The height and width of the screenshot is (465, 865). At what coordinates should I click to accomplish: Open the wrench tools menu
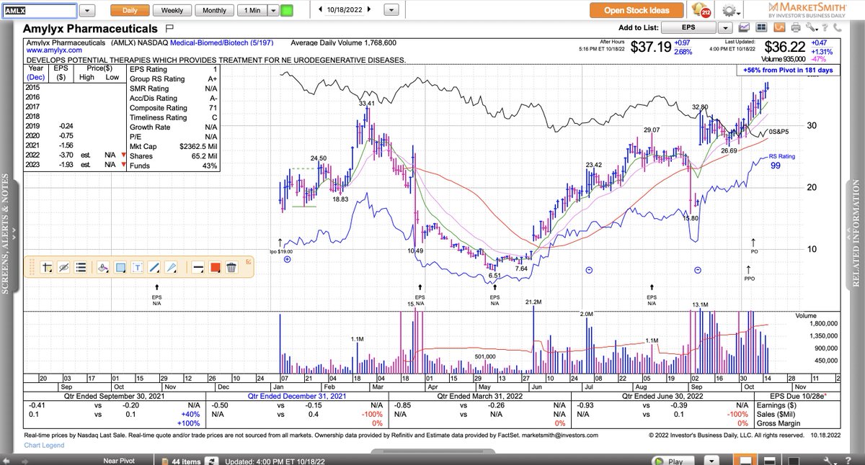813,28
